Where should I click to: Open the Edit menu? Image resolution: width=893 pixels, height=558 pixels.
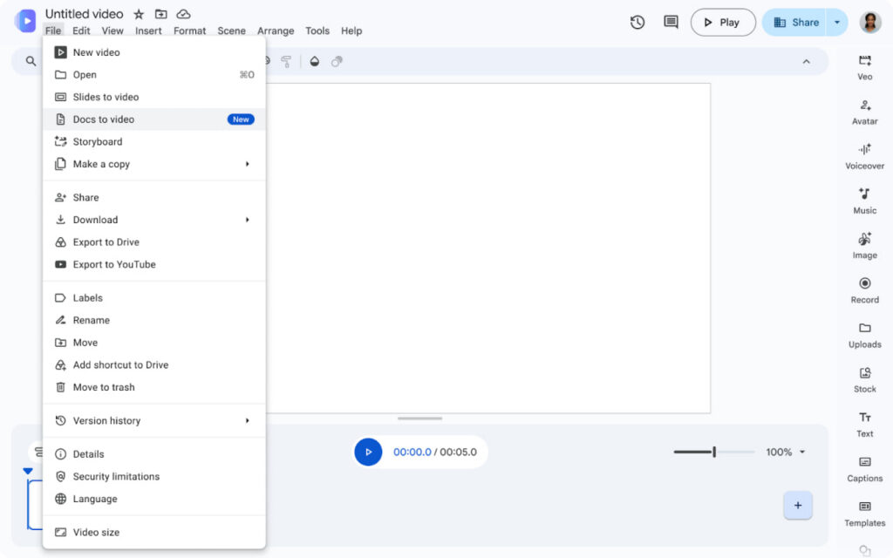pyautogui.click(x=81, y=31)
